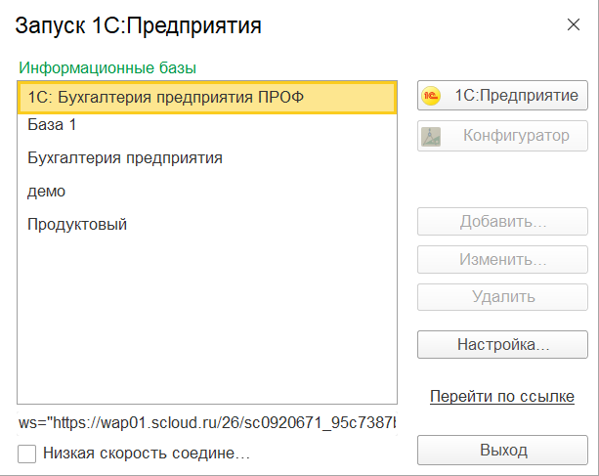Select 1С: Бухгалтерия предприятия ПРОФ base

click(207, 98)
